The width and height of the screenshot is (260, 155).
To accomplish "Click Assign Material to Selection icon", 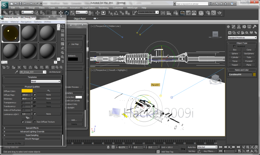I will pos(13,67).
